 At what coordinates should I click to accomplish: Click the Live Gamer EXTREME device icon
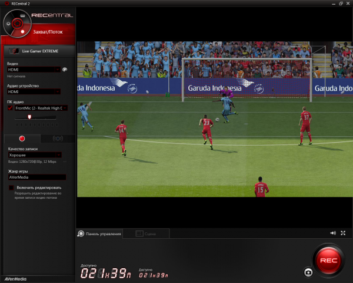pos(14,51)
